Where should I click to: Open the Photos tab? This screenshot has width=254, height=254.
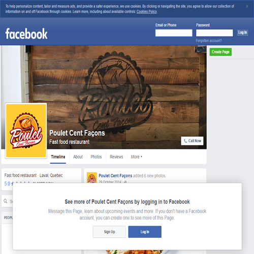(x=96, y=157)
